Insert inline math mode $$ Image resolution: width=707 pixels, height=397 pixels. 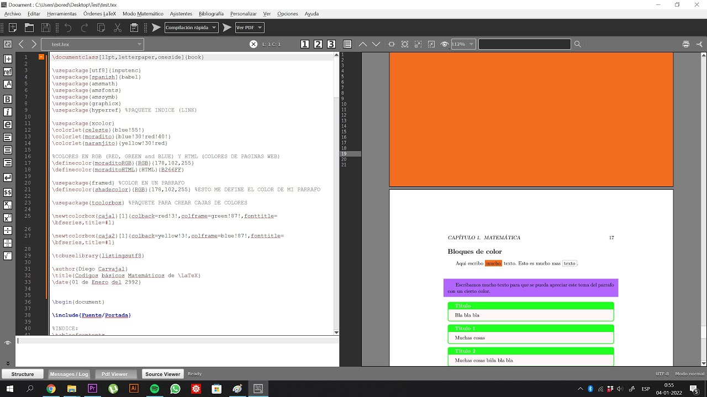pyautogui.click(x=8, y=192)
